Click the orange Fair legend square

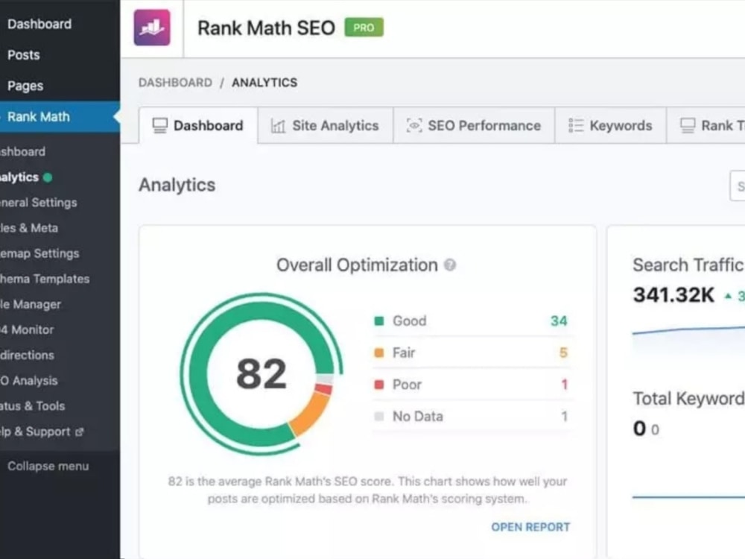point(379,353)
